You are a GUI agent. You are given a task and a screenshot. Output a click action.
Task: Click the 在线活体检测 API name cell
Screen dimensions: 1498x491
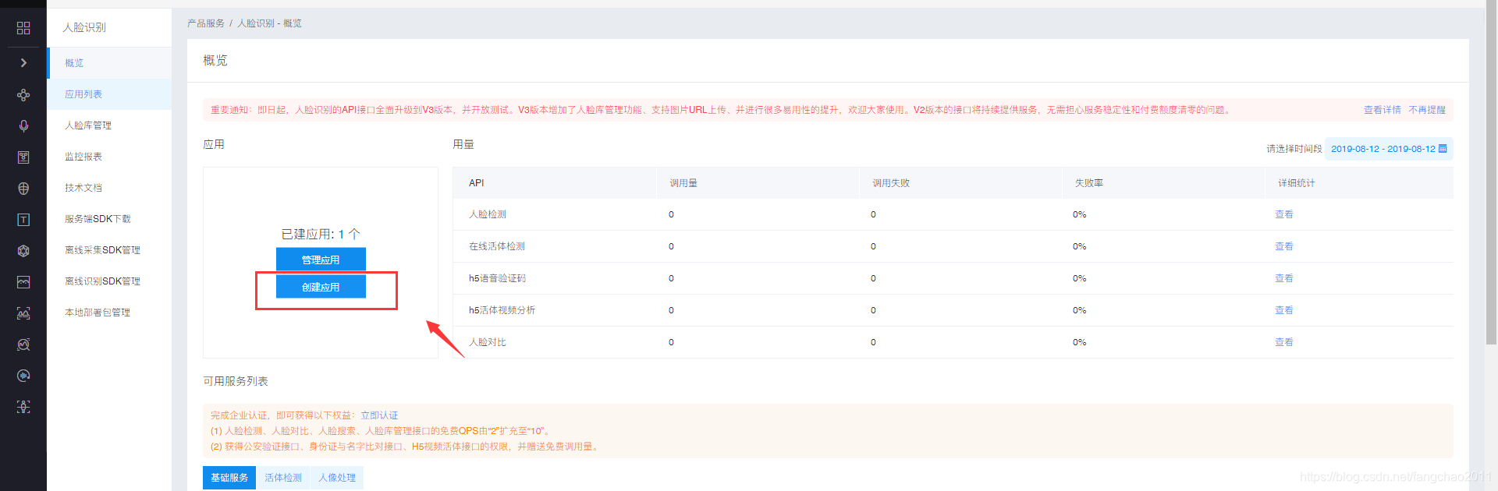point(497,246)
